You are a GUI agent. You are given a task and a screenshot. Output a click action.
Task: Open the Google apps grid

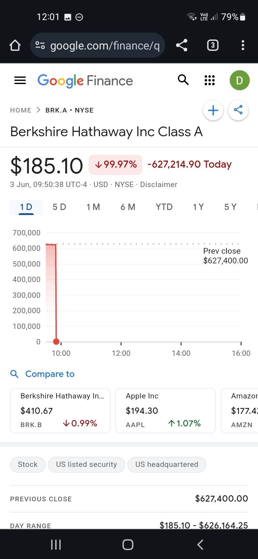click(210, 80)
